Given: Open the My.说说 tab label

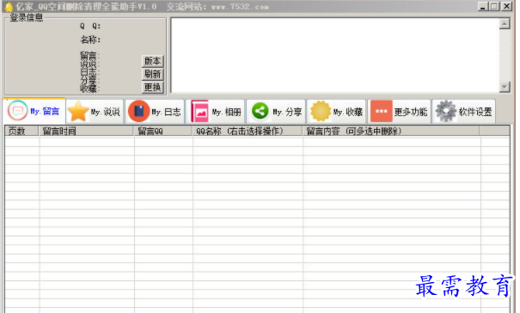Looking at the screenshot, I should (x=106, y=112).
